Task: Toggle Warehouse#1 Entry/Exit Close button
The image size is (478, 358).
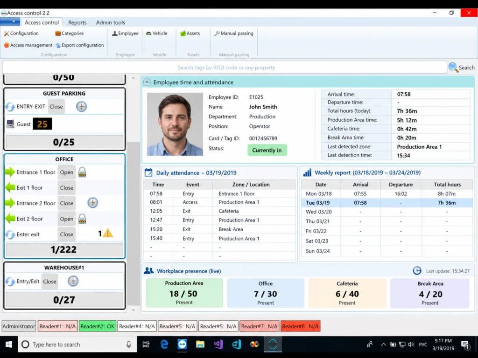Action: pyautogui.click(x=49, y=282)
